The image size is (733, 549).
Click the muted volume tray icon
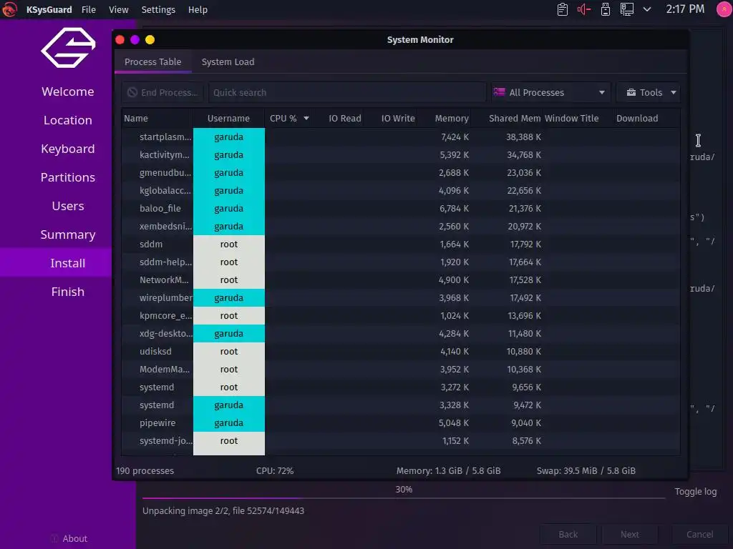(584, 9)
